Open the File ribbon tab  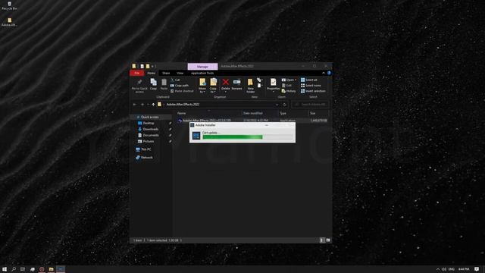[x=136, y=73]
